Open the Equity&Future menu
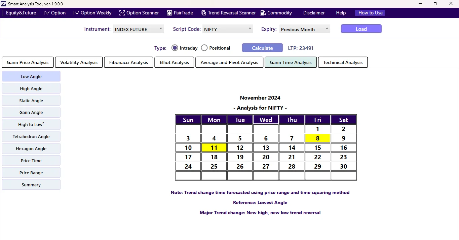Viewport: 459px width, 240px height. (x=20, y=13)
